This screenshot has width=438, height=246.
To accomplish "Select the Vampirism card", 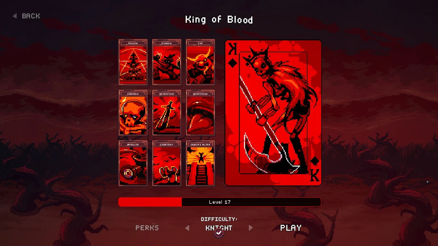I will [200, 113].
